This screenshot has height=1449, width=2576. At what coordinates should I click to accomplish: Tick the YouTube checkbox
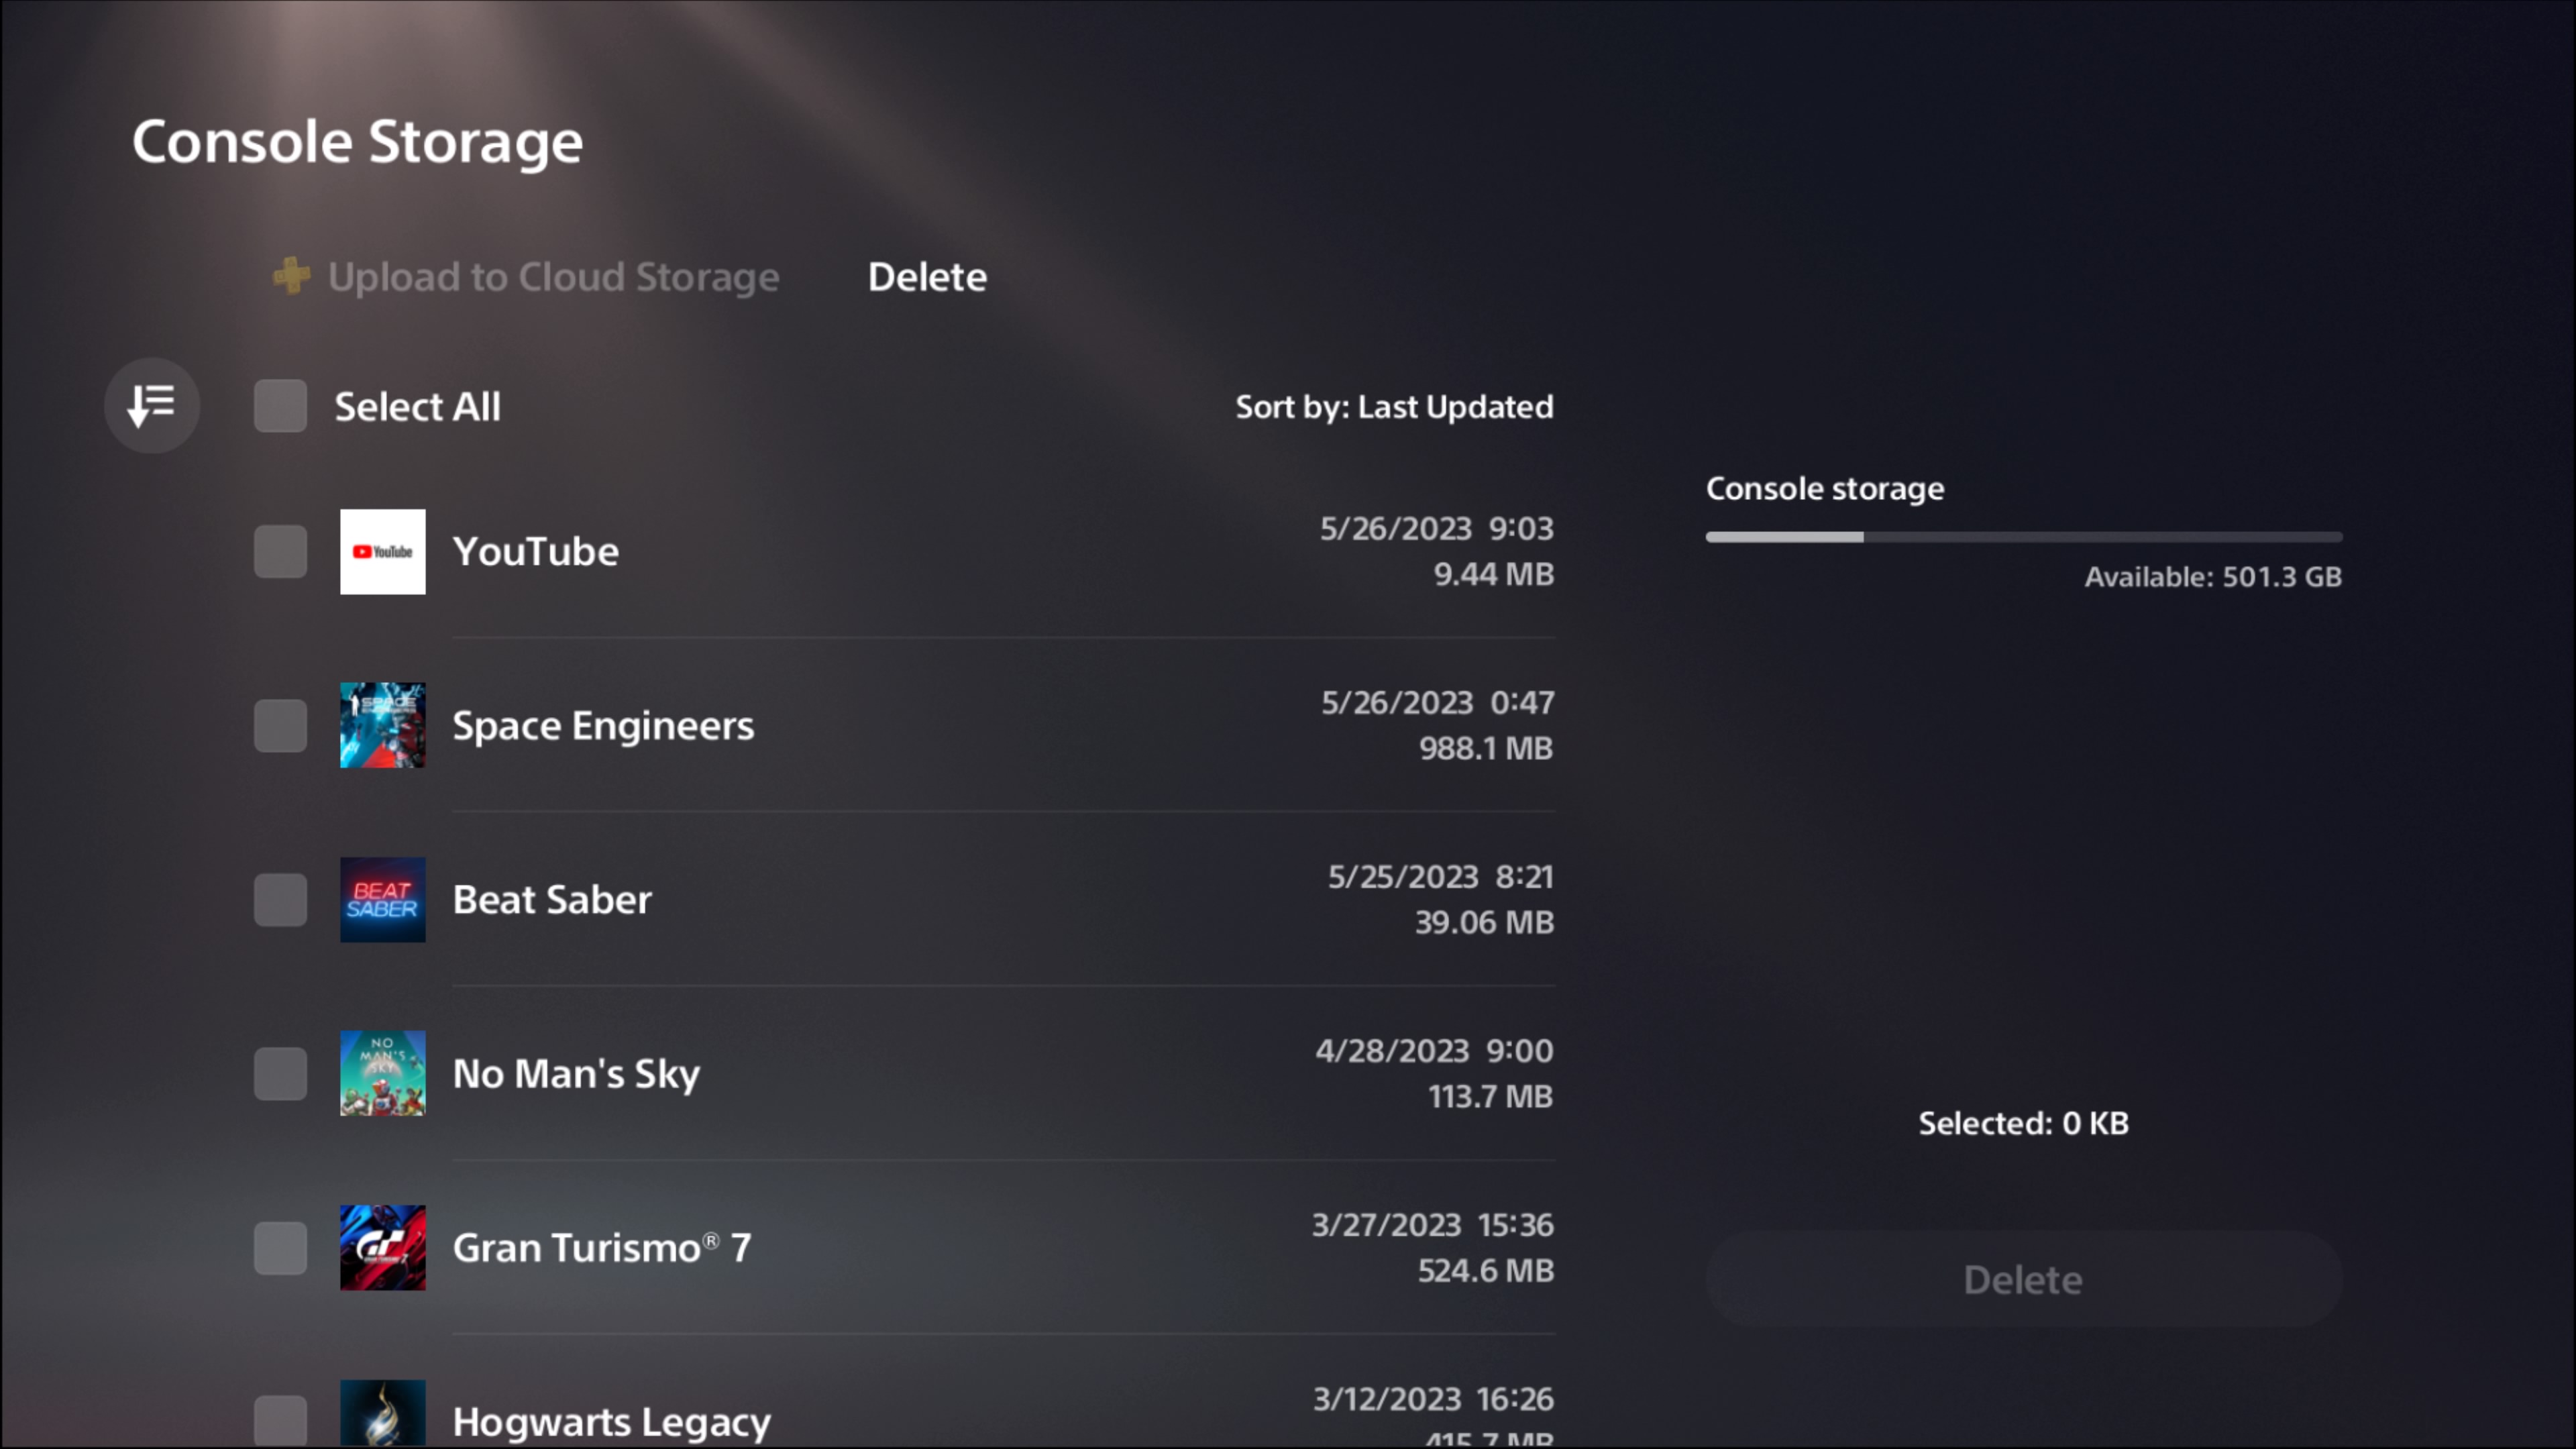(280, 552)
